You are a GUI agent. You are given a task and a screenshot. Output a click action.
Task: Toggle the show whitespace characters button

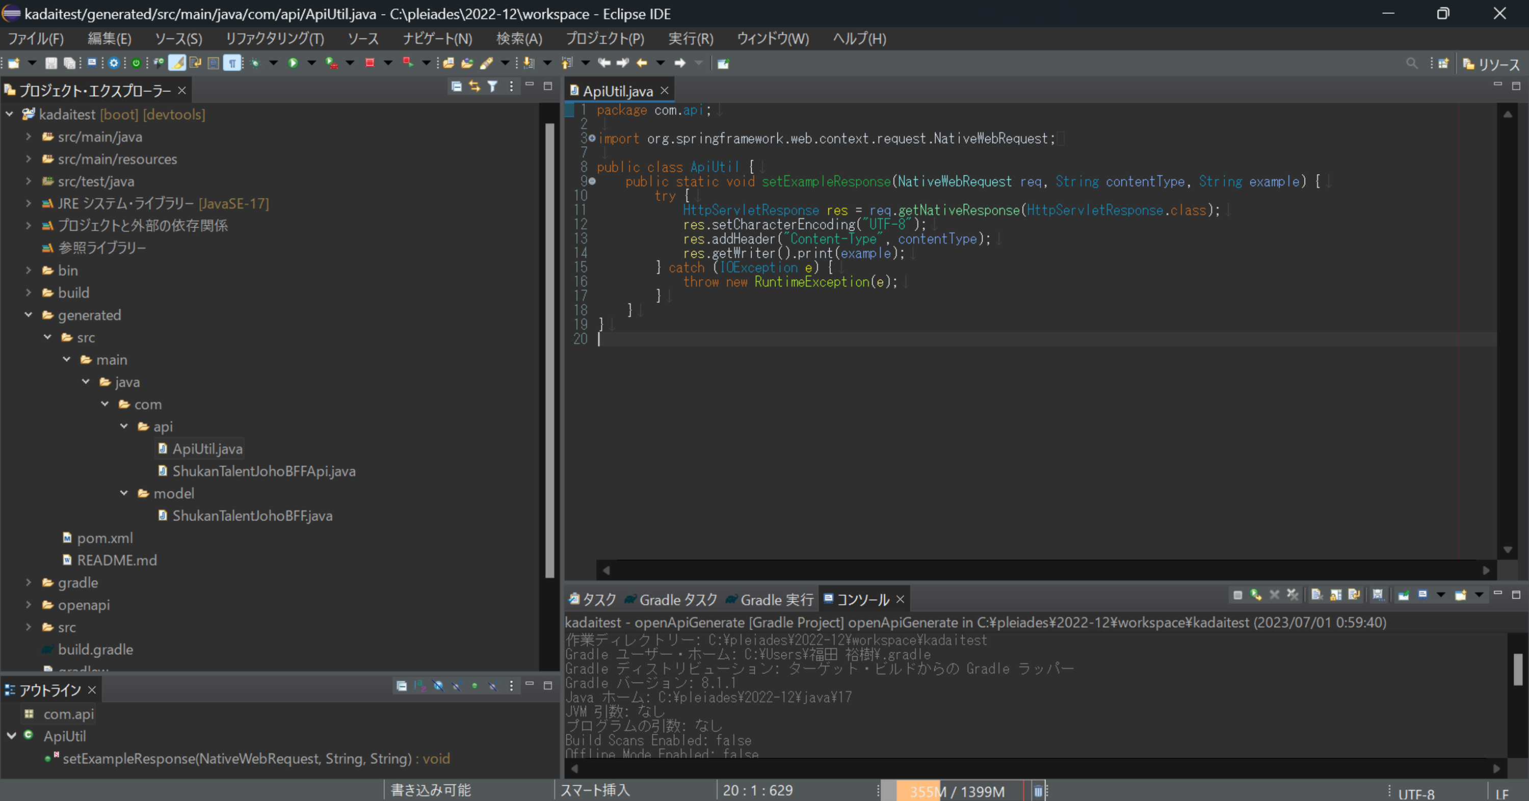[232, 64]
